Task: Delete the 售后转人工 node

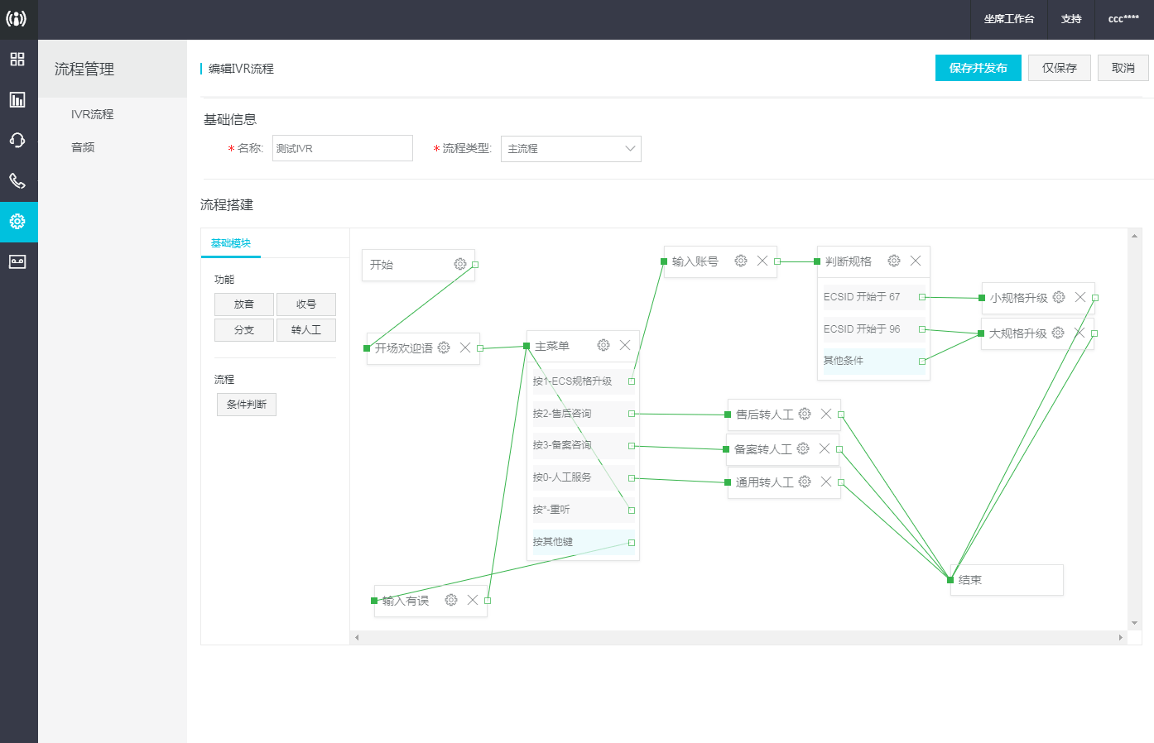Action: point(826,414)
